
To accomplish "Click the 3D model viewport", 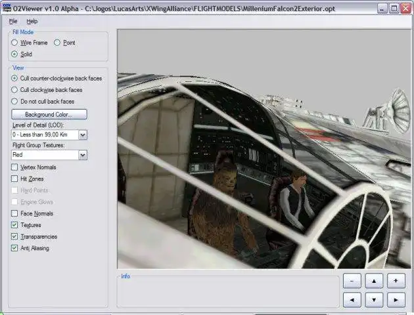I will click(x=264, y=149).
